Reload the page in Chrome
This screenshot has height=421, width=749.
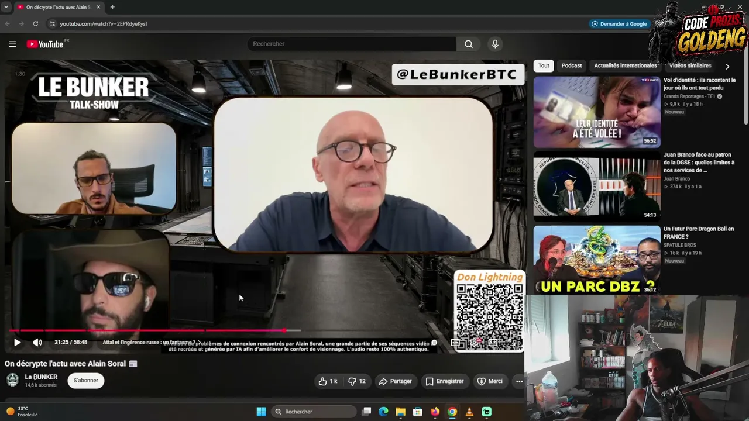[x=36, y=24]
